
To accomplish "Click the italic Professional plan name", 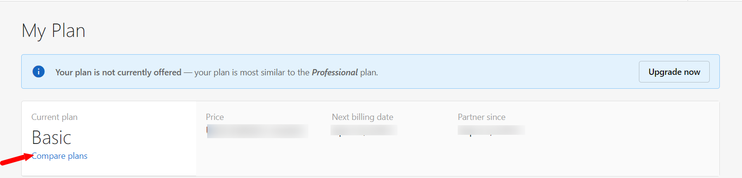I will [x=335, y=72].
